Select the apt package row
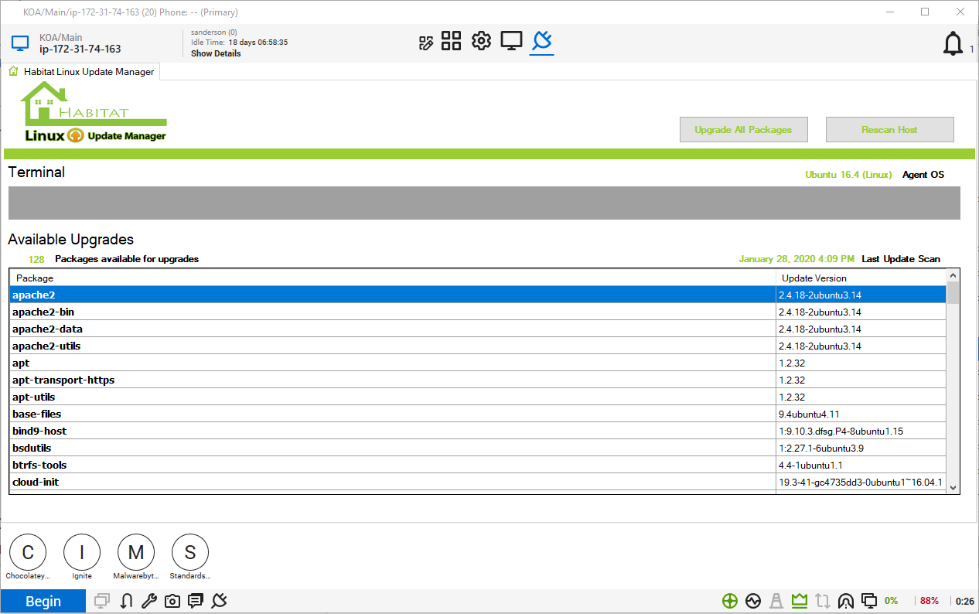This screenshot has width=979, height=614. 478,363
